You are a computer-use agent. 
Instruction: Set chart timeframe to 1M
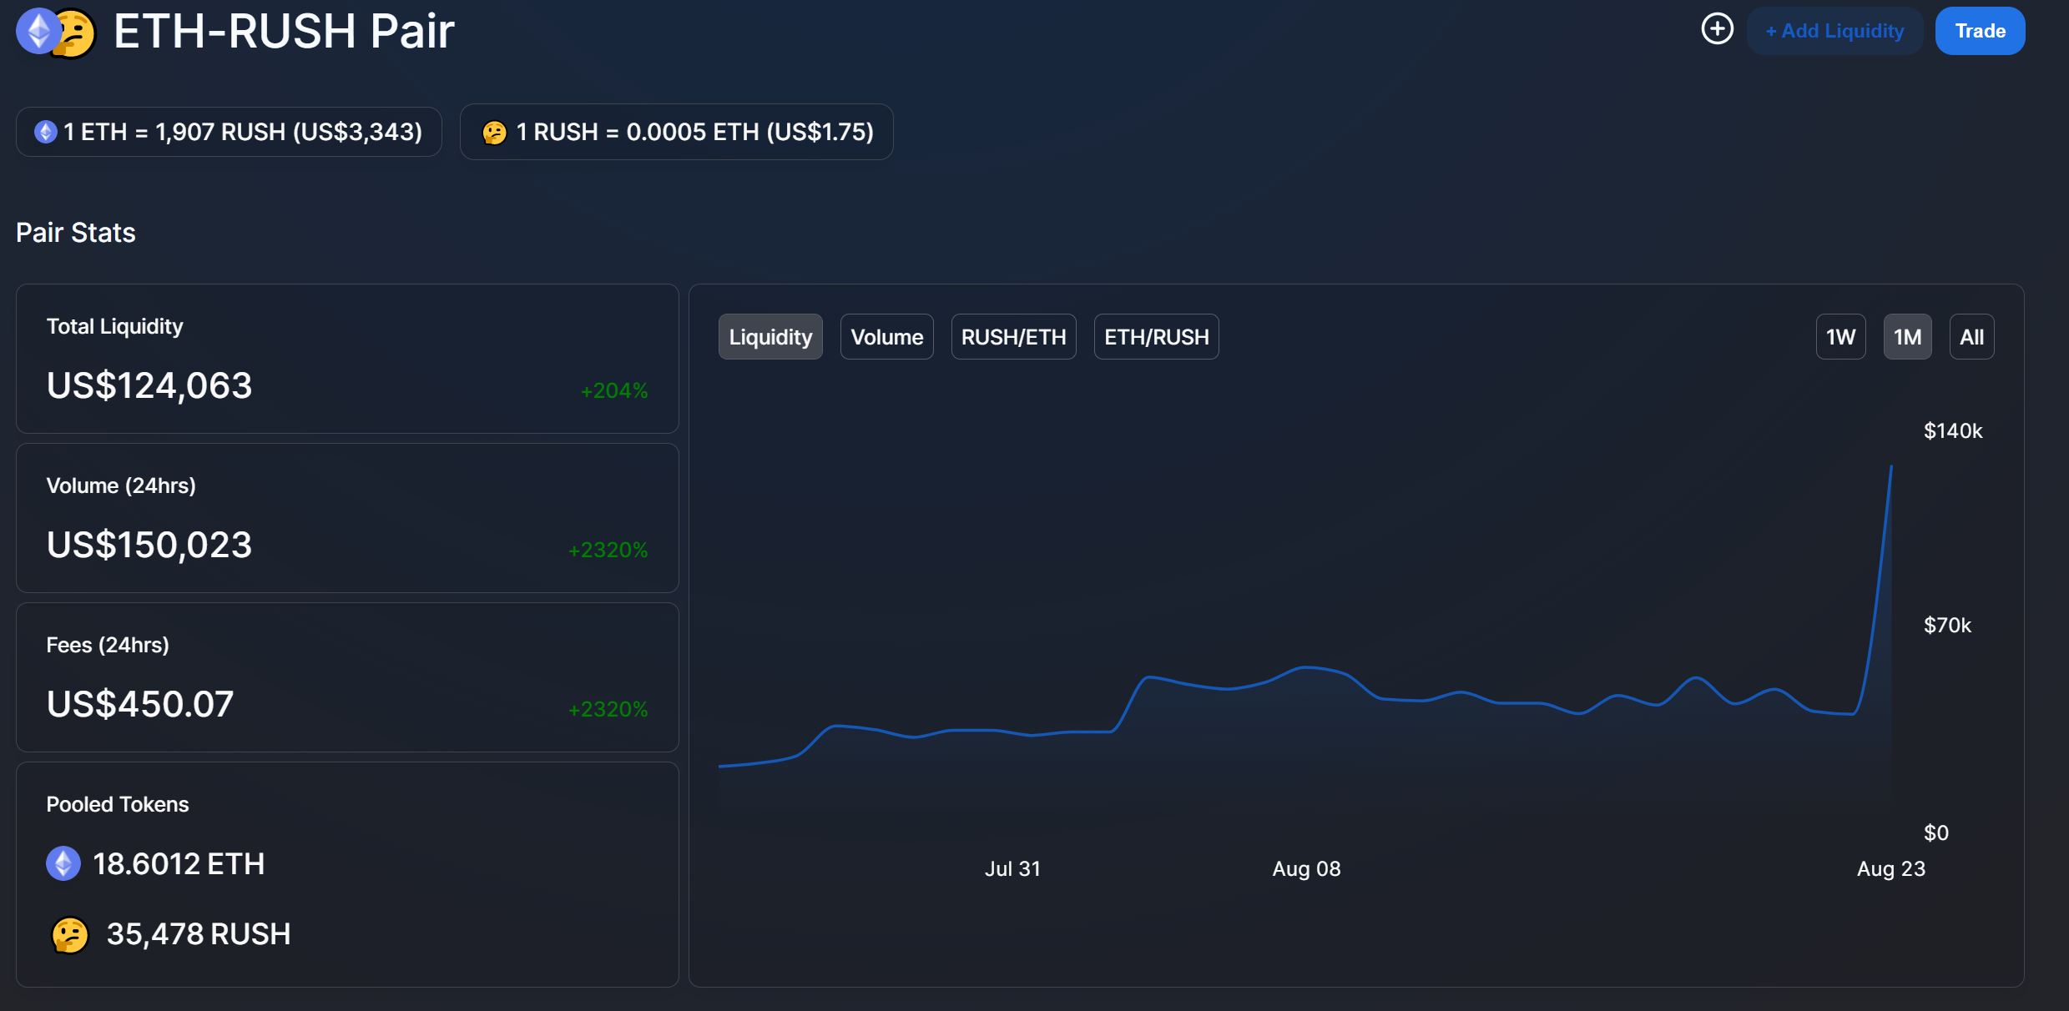click(1907, 337)
